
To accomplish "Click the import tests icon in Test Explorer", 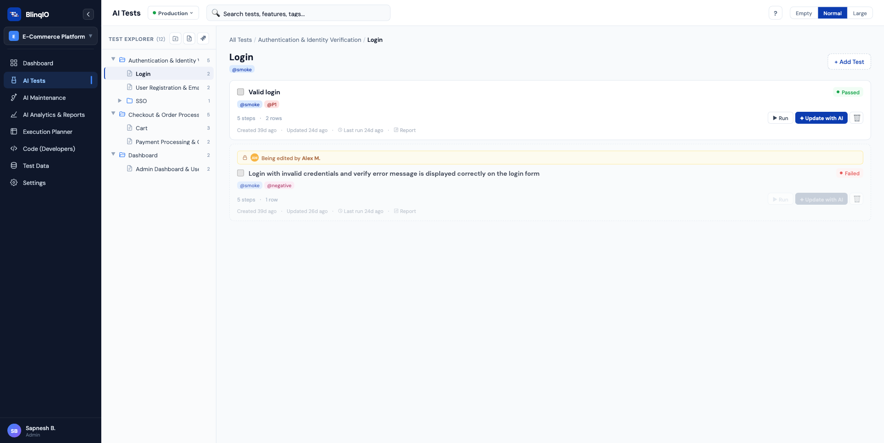I will (203, 39).
